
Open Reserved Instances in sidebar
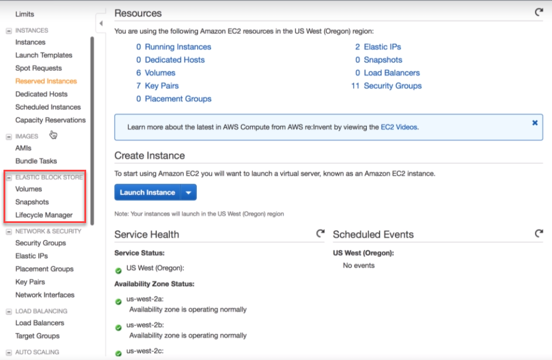click(x=46, y=81)
